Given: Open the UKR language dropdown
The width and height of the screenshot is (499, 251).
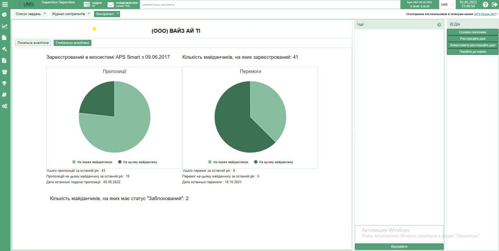Looking at the screenshot, I should tap(447, 5).
